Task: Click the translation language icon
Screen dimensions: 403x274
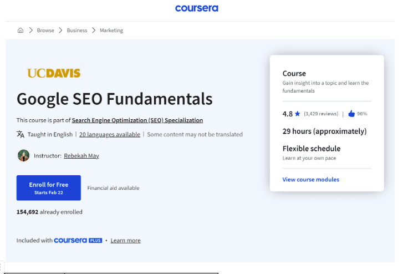Action: click(x=21, y=134)
